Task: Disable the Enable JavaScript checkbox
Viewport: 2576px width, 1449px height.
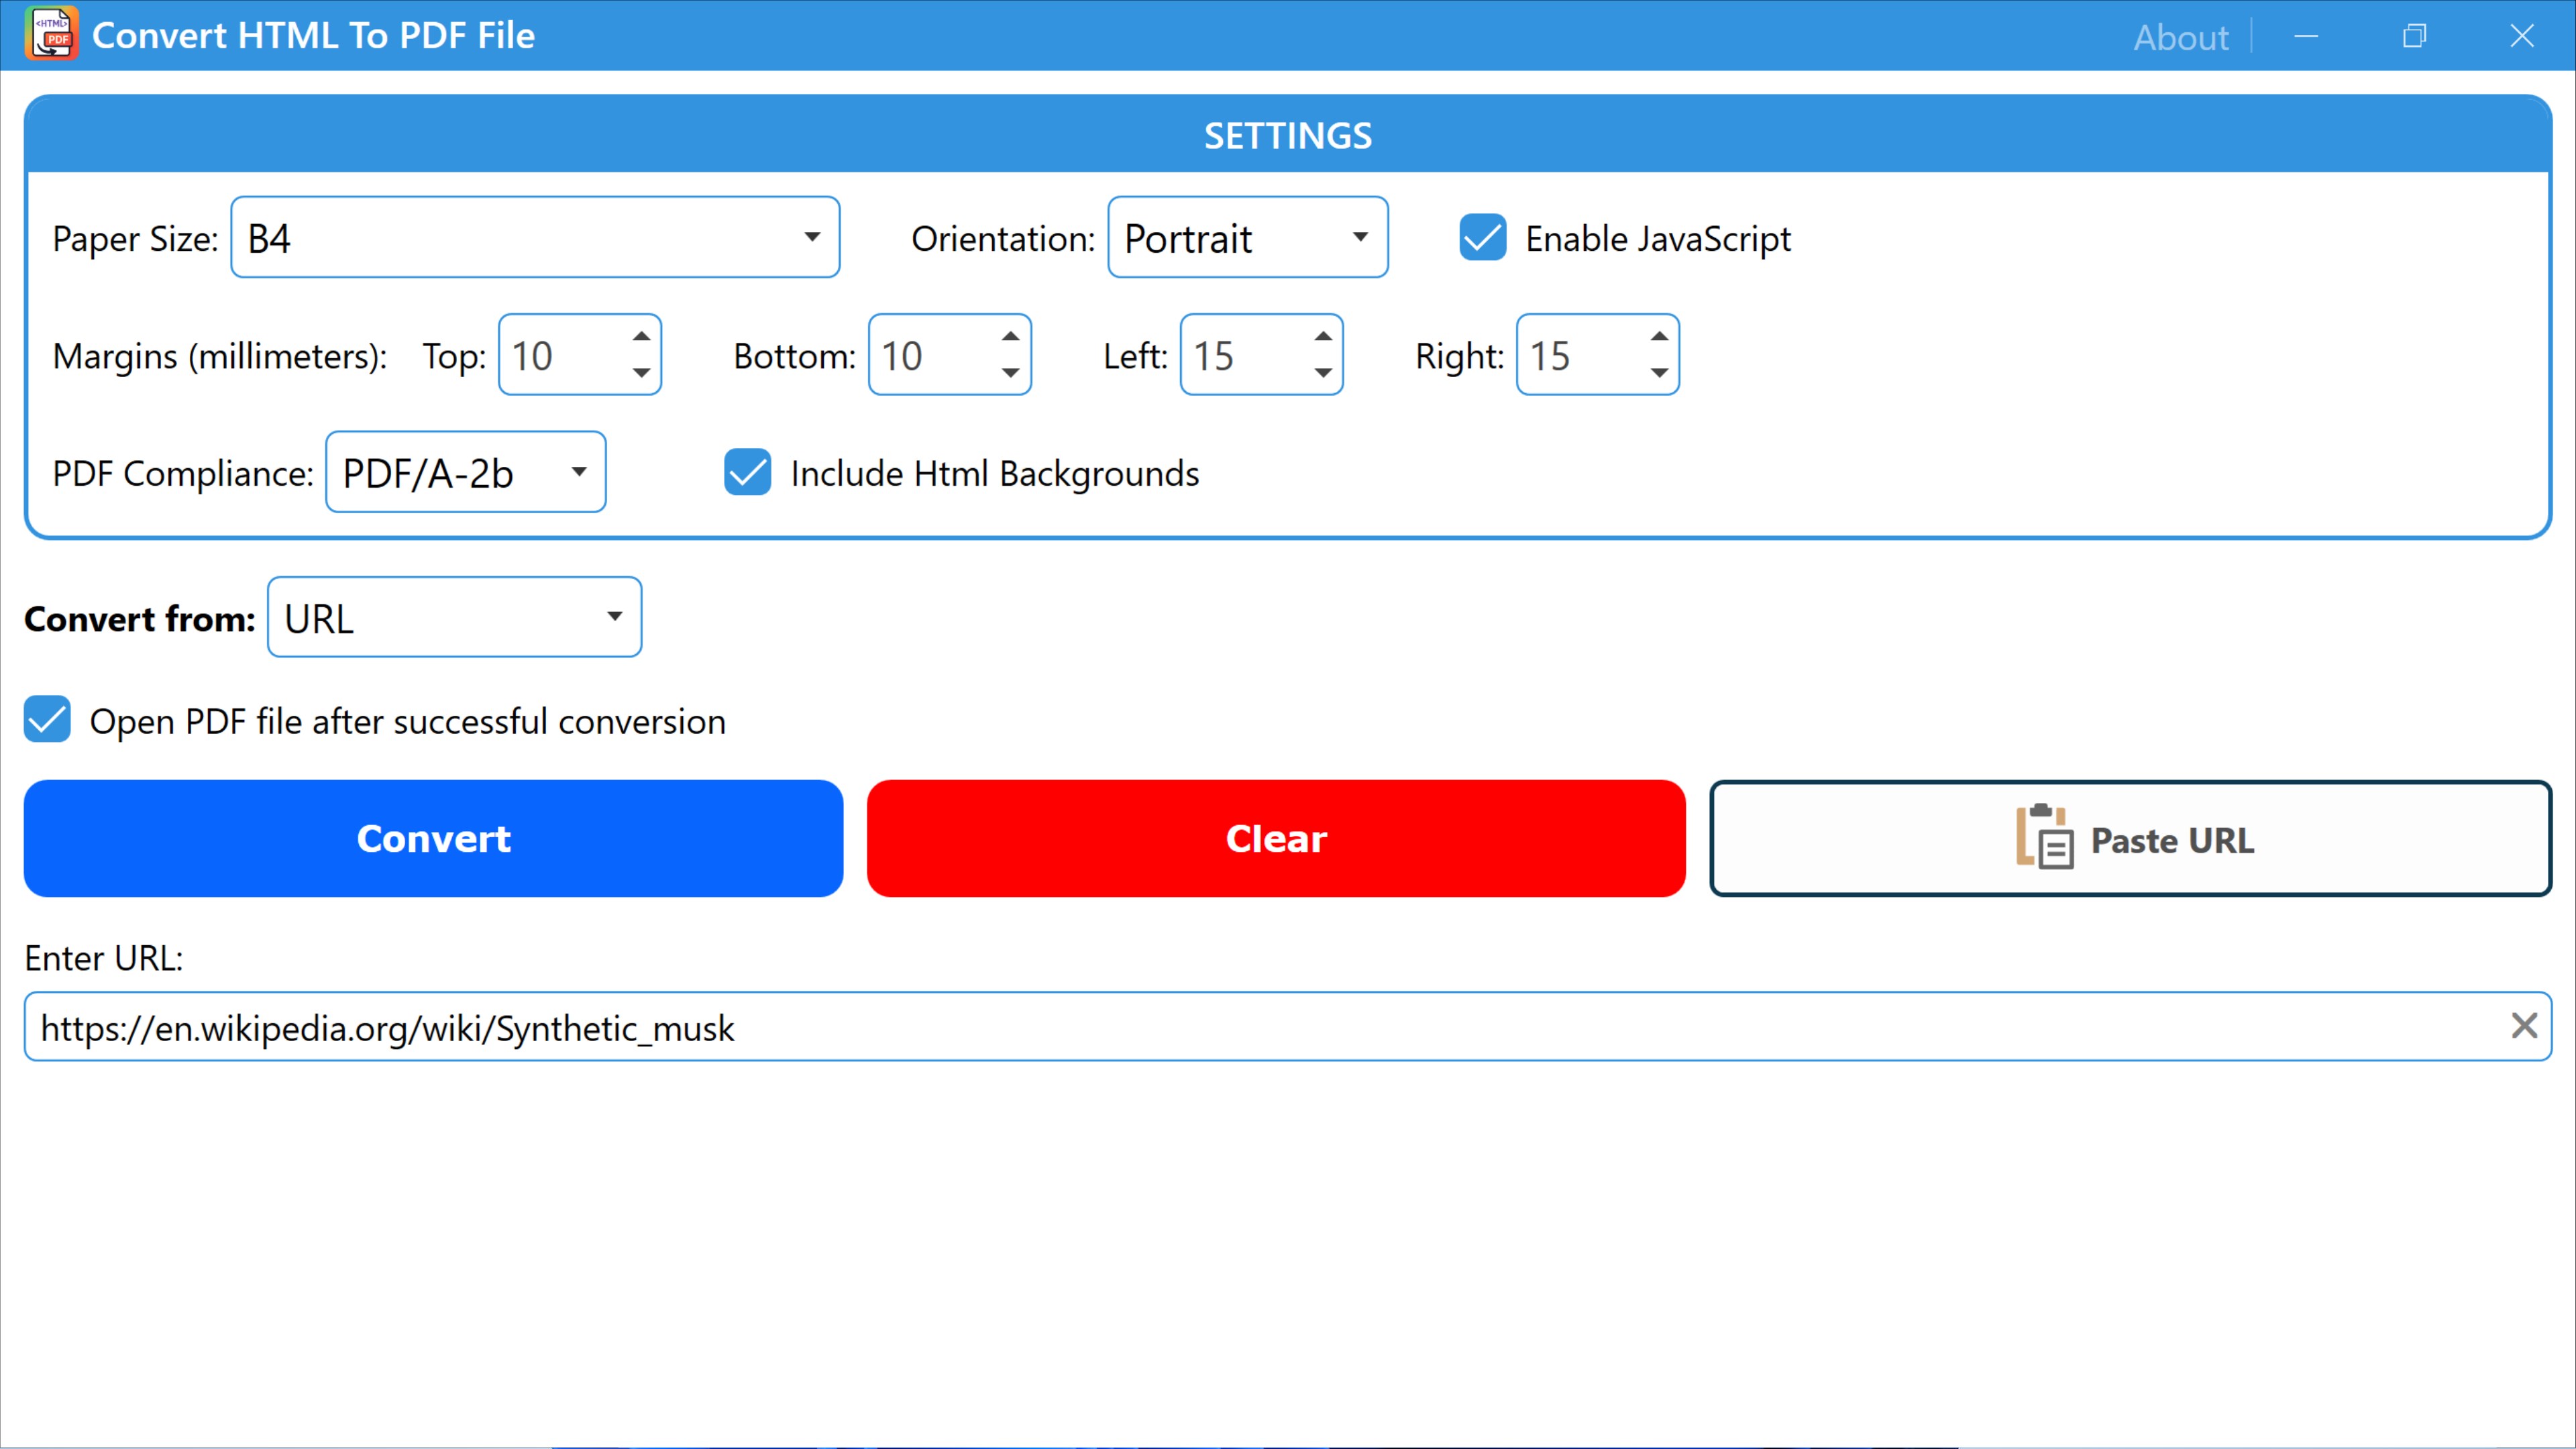Action: click(1482, 238)
